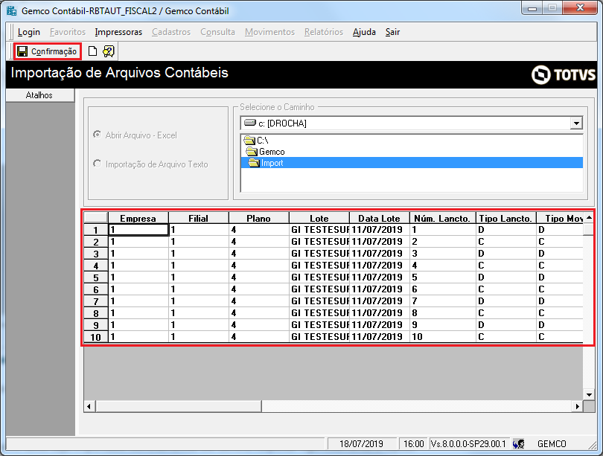Click the time 16:00 in status bar
The height and width of the screenshot is (456, 603).
(413, 444)
